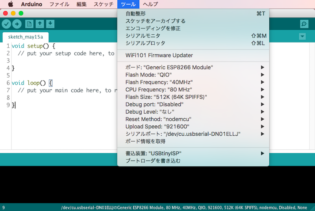The height and width of the screenshot is (211, 315).
Task: Expand the ボード Generic ESP8266 Module submenu
Action: point(193,67)
